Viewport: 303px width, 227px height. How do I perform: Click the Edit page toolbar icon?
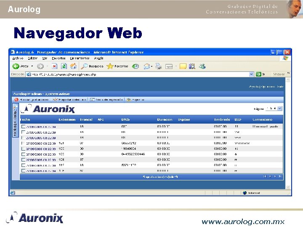click(x=169, y=66)
